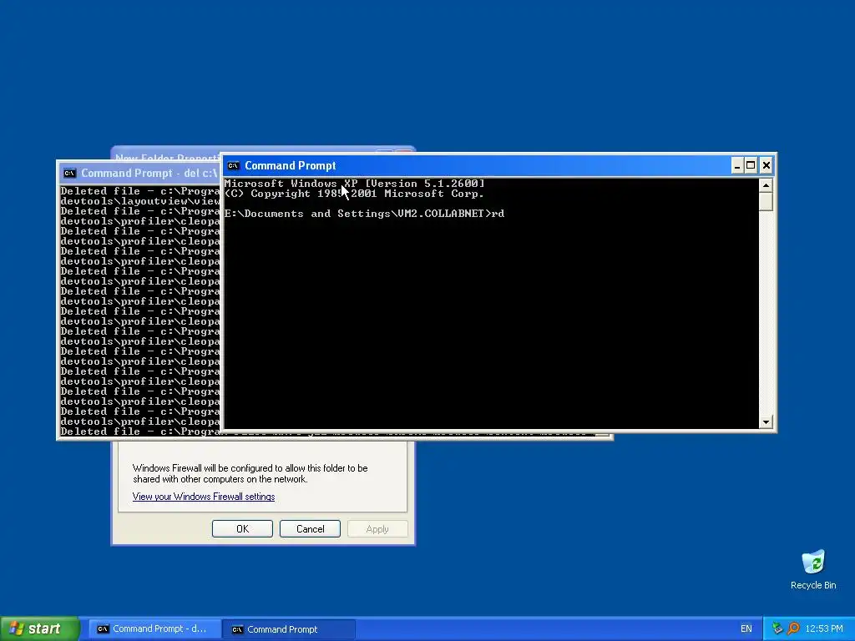Click the scrollbar thumb in front Command Prompt
855x641 pixels.
766,201
